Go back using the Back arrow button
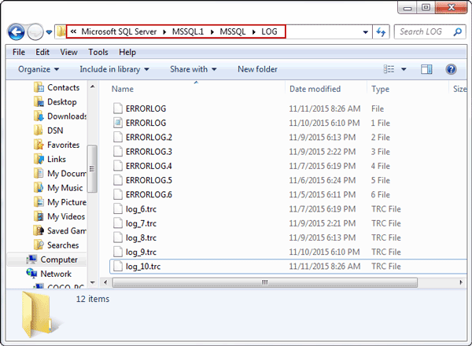 16,31
